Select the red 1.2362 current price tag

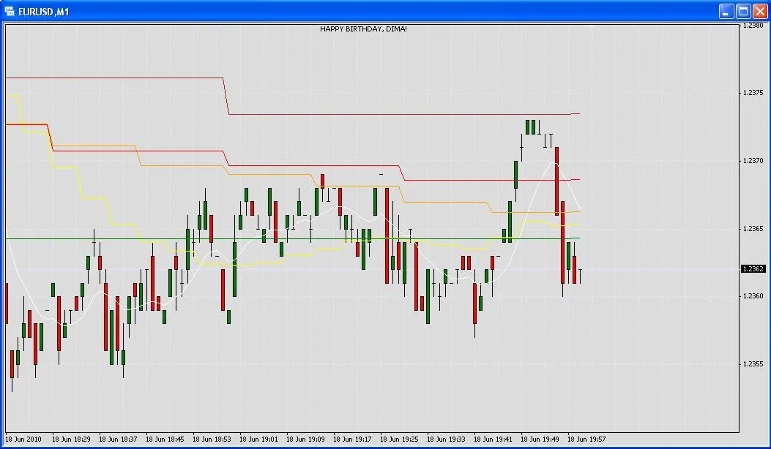tap(751, 268)
